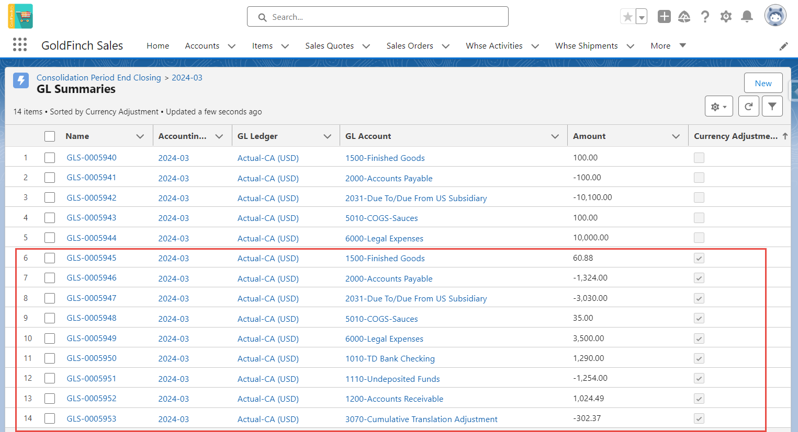Open the Items tab
The width and height of the screenshot is (798, 432).
pyautogui.click(x=262, y=46)
